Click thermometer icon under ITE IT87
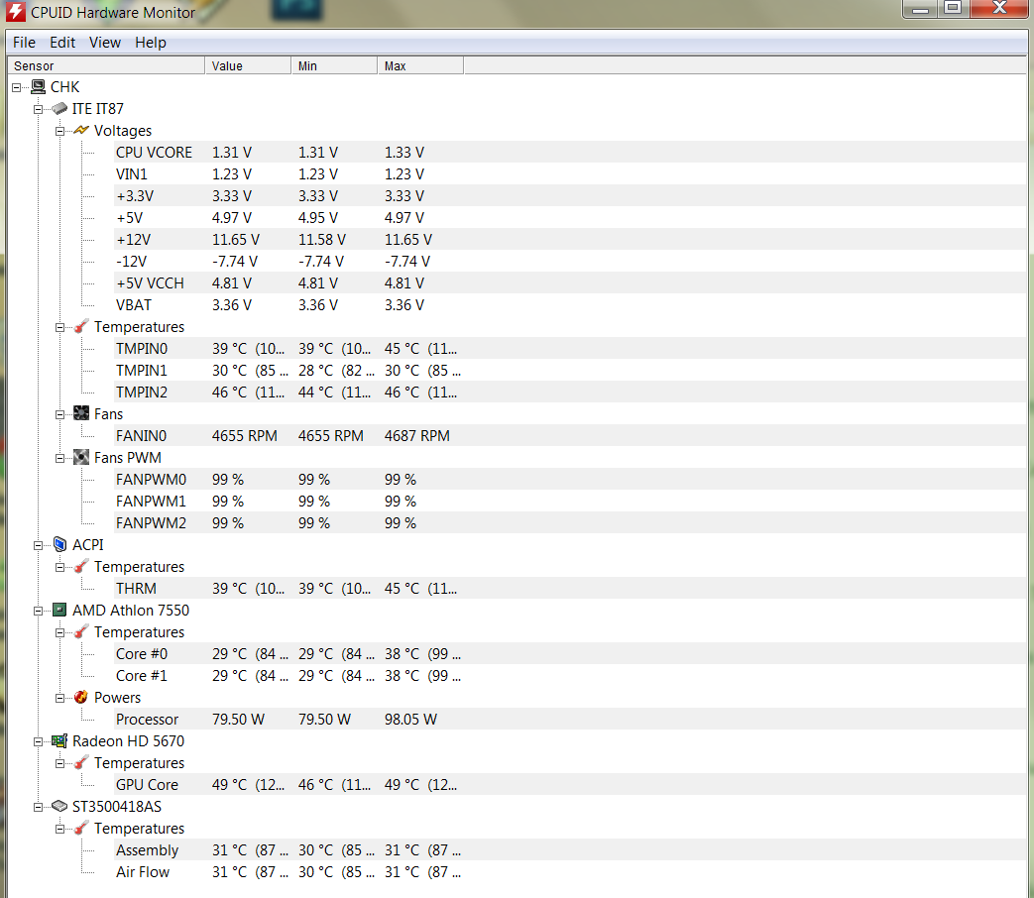1034x898 pixels. pos(81,326)
